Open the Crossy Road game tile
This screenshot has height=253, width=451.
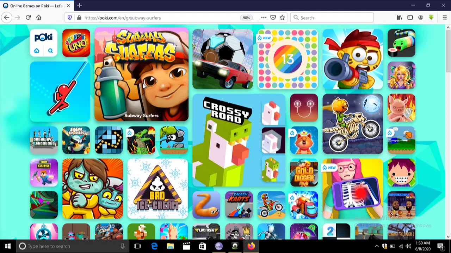click(239, 140)
